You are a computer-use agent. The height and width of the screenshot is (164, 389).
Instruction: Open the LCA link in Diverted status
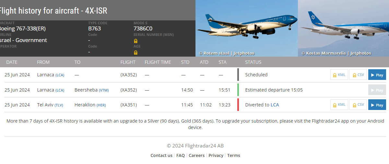tap(275, 105)
